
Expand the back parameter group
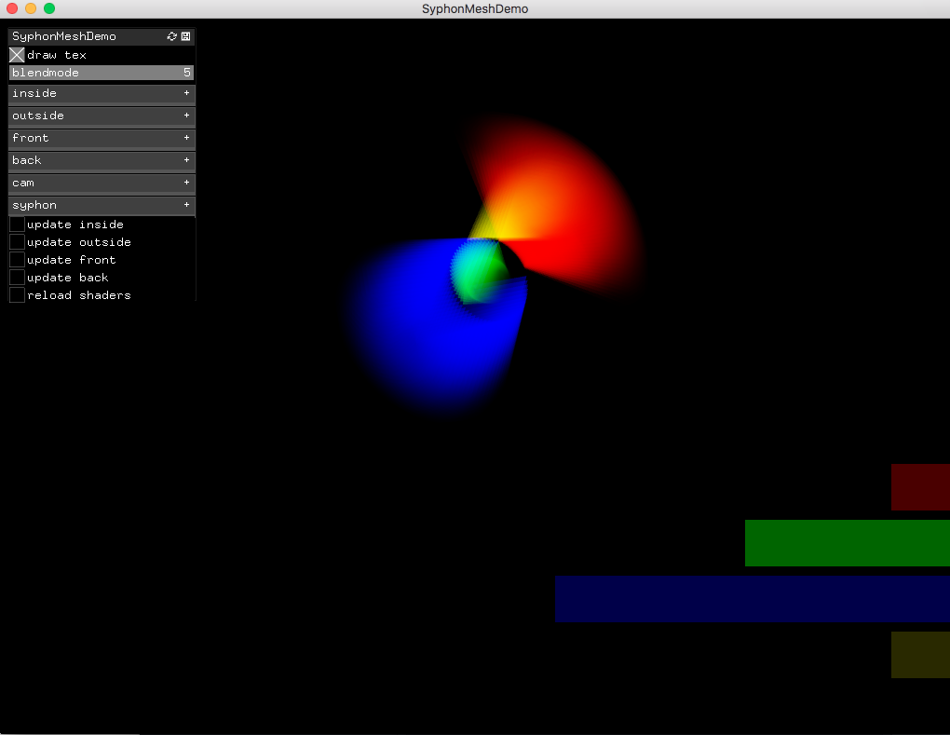click(x=101, y=160)
